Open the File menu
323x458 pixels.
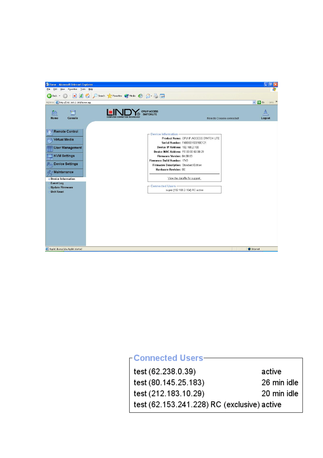click(48, 89)
